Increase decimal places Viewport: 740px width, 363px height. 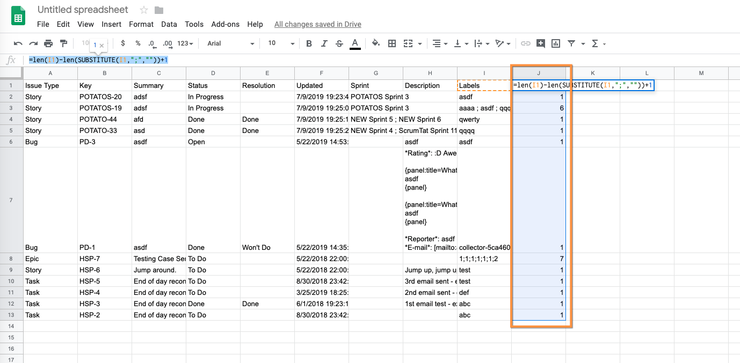[167, 43]
